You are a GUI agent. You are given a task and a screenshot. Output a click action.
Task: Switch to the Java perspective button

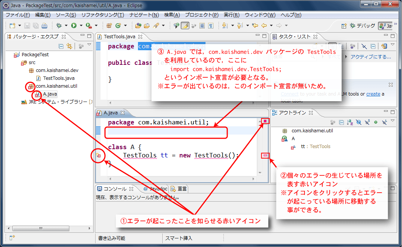pyautogui.click(x=386, y=26)
